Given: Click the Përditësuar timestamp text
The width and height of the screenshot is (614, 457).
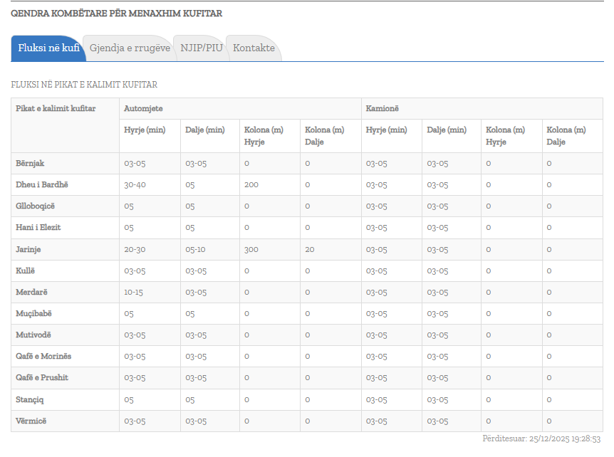Looking at the screenshot, I should [x=543, y=438].
